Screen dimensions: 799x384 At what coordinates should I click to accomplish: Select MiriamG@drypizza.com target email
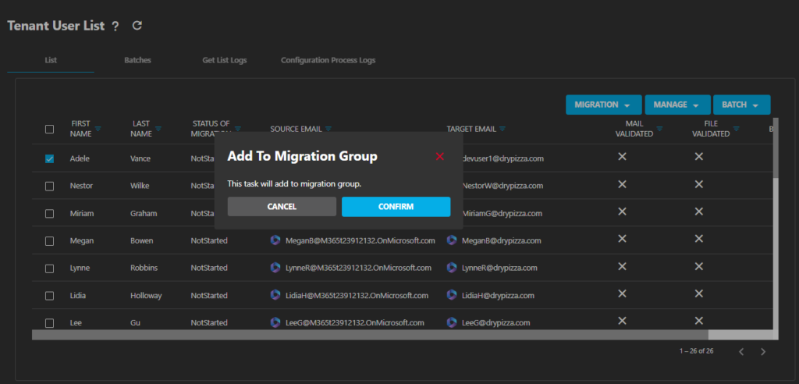click(x=502, y=213)
